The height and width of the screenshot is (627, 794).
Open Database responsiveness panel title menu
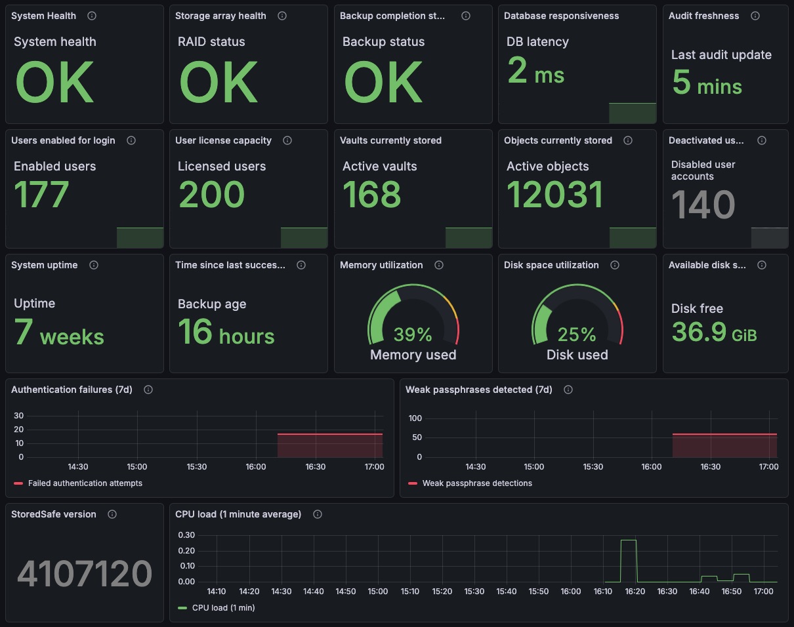click(x=561, y=16)
